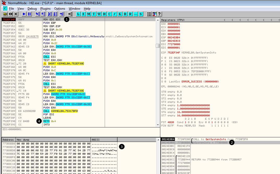Open the Debug menu
The width and height of the screenshot is (280, 174).
tap(32, 9)
